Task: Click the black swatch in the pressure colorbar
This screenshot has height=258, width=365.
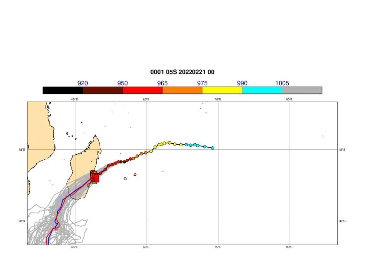Action: point(62,90)
